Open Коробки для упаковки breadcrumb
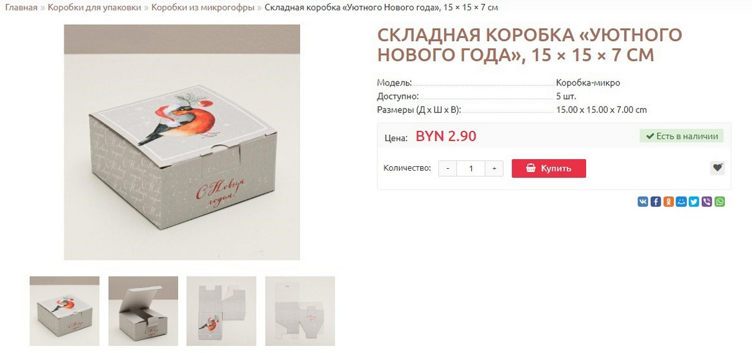Screen dimensions: 752x353 pos(94,8)
